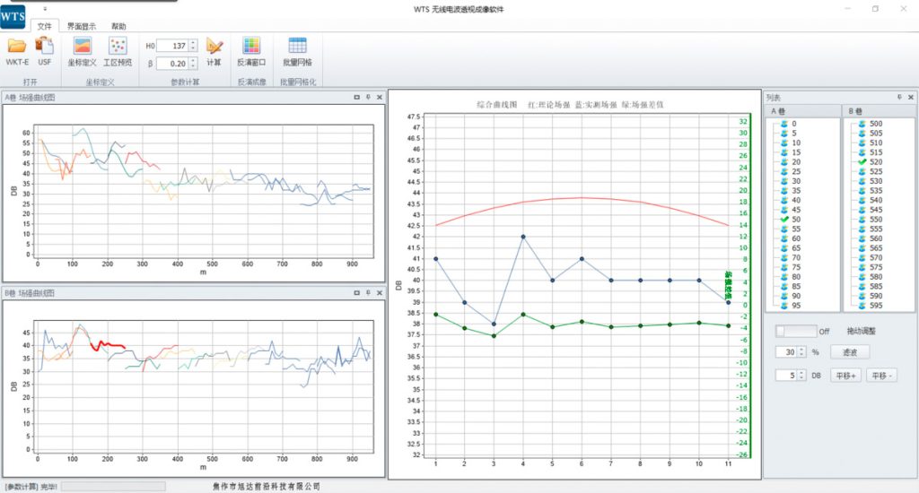This screenshot has height=493, width=919.
Task: Pin the 列表 list panel
Action: 899,97
